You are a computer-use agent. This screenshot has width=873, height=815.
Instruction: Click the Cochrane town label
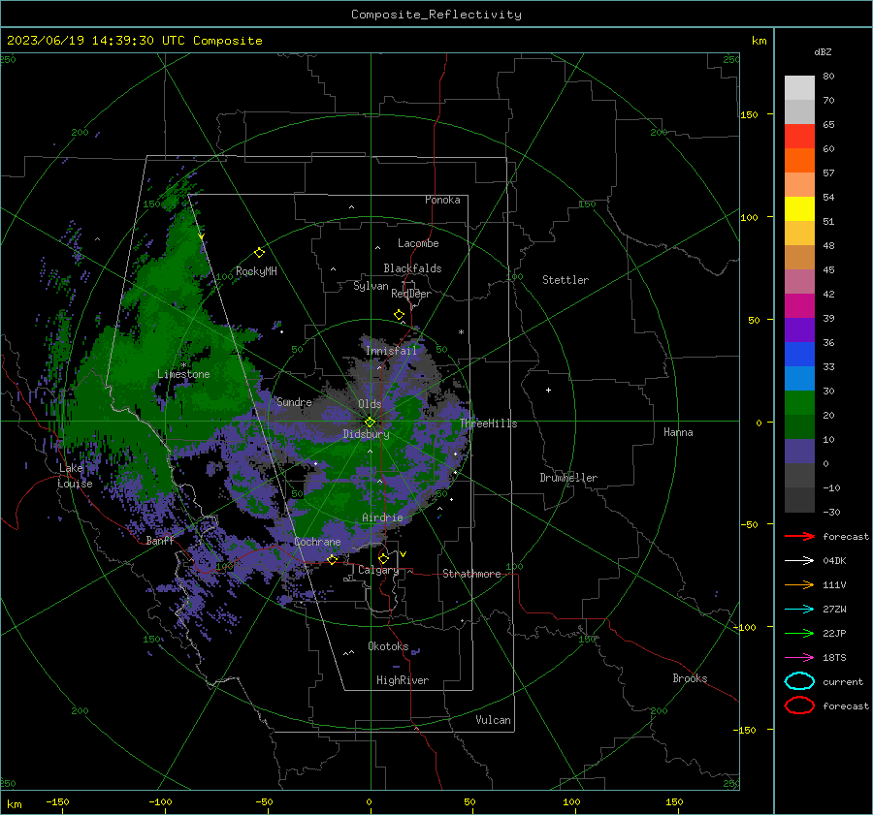pyautogui.click(x=317, y=542)
